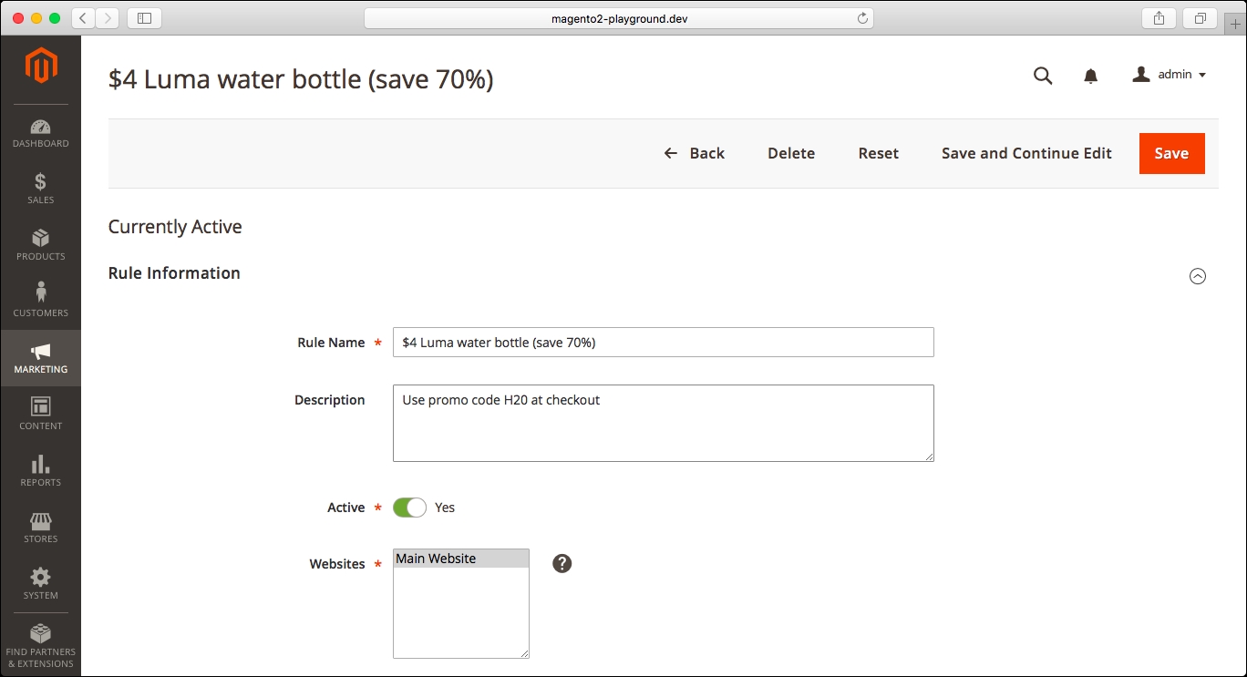Open the Products sidebar menu
This screenshot has height=677, width=1247.
pyautogui.click(x=40, y=245)
